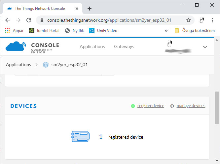Bookmark this page with the star icon

188,20
